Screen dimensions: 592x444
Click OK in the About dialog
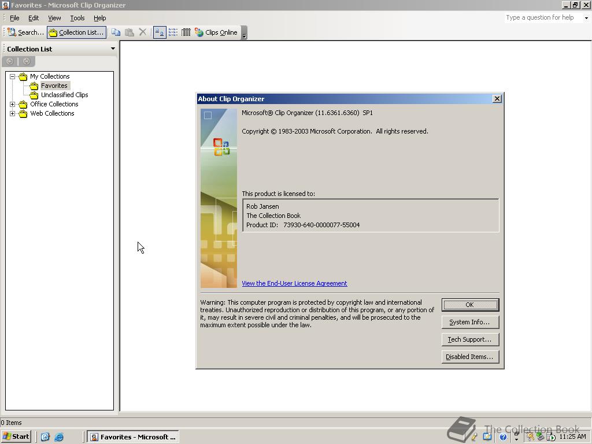pyautogui.click(x=470, y=305)
